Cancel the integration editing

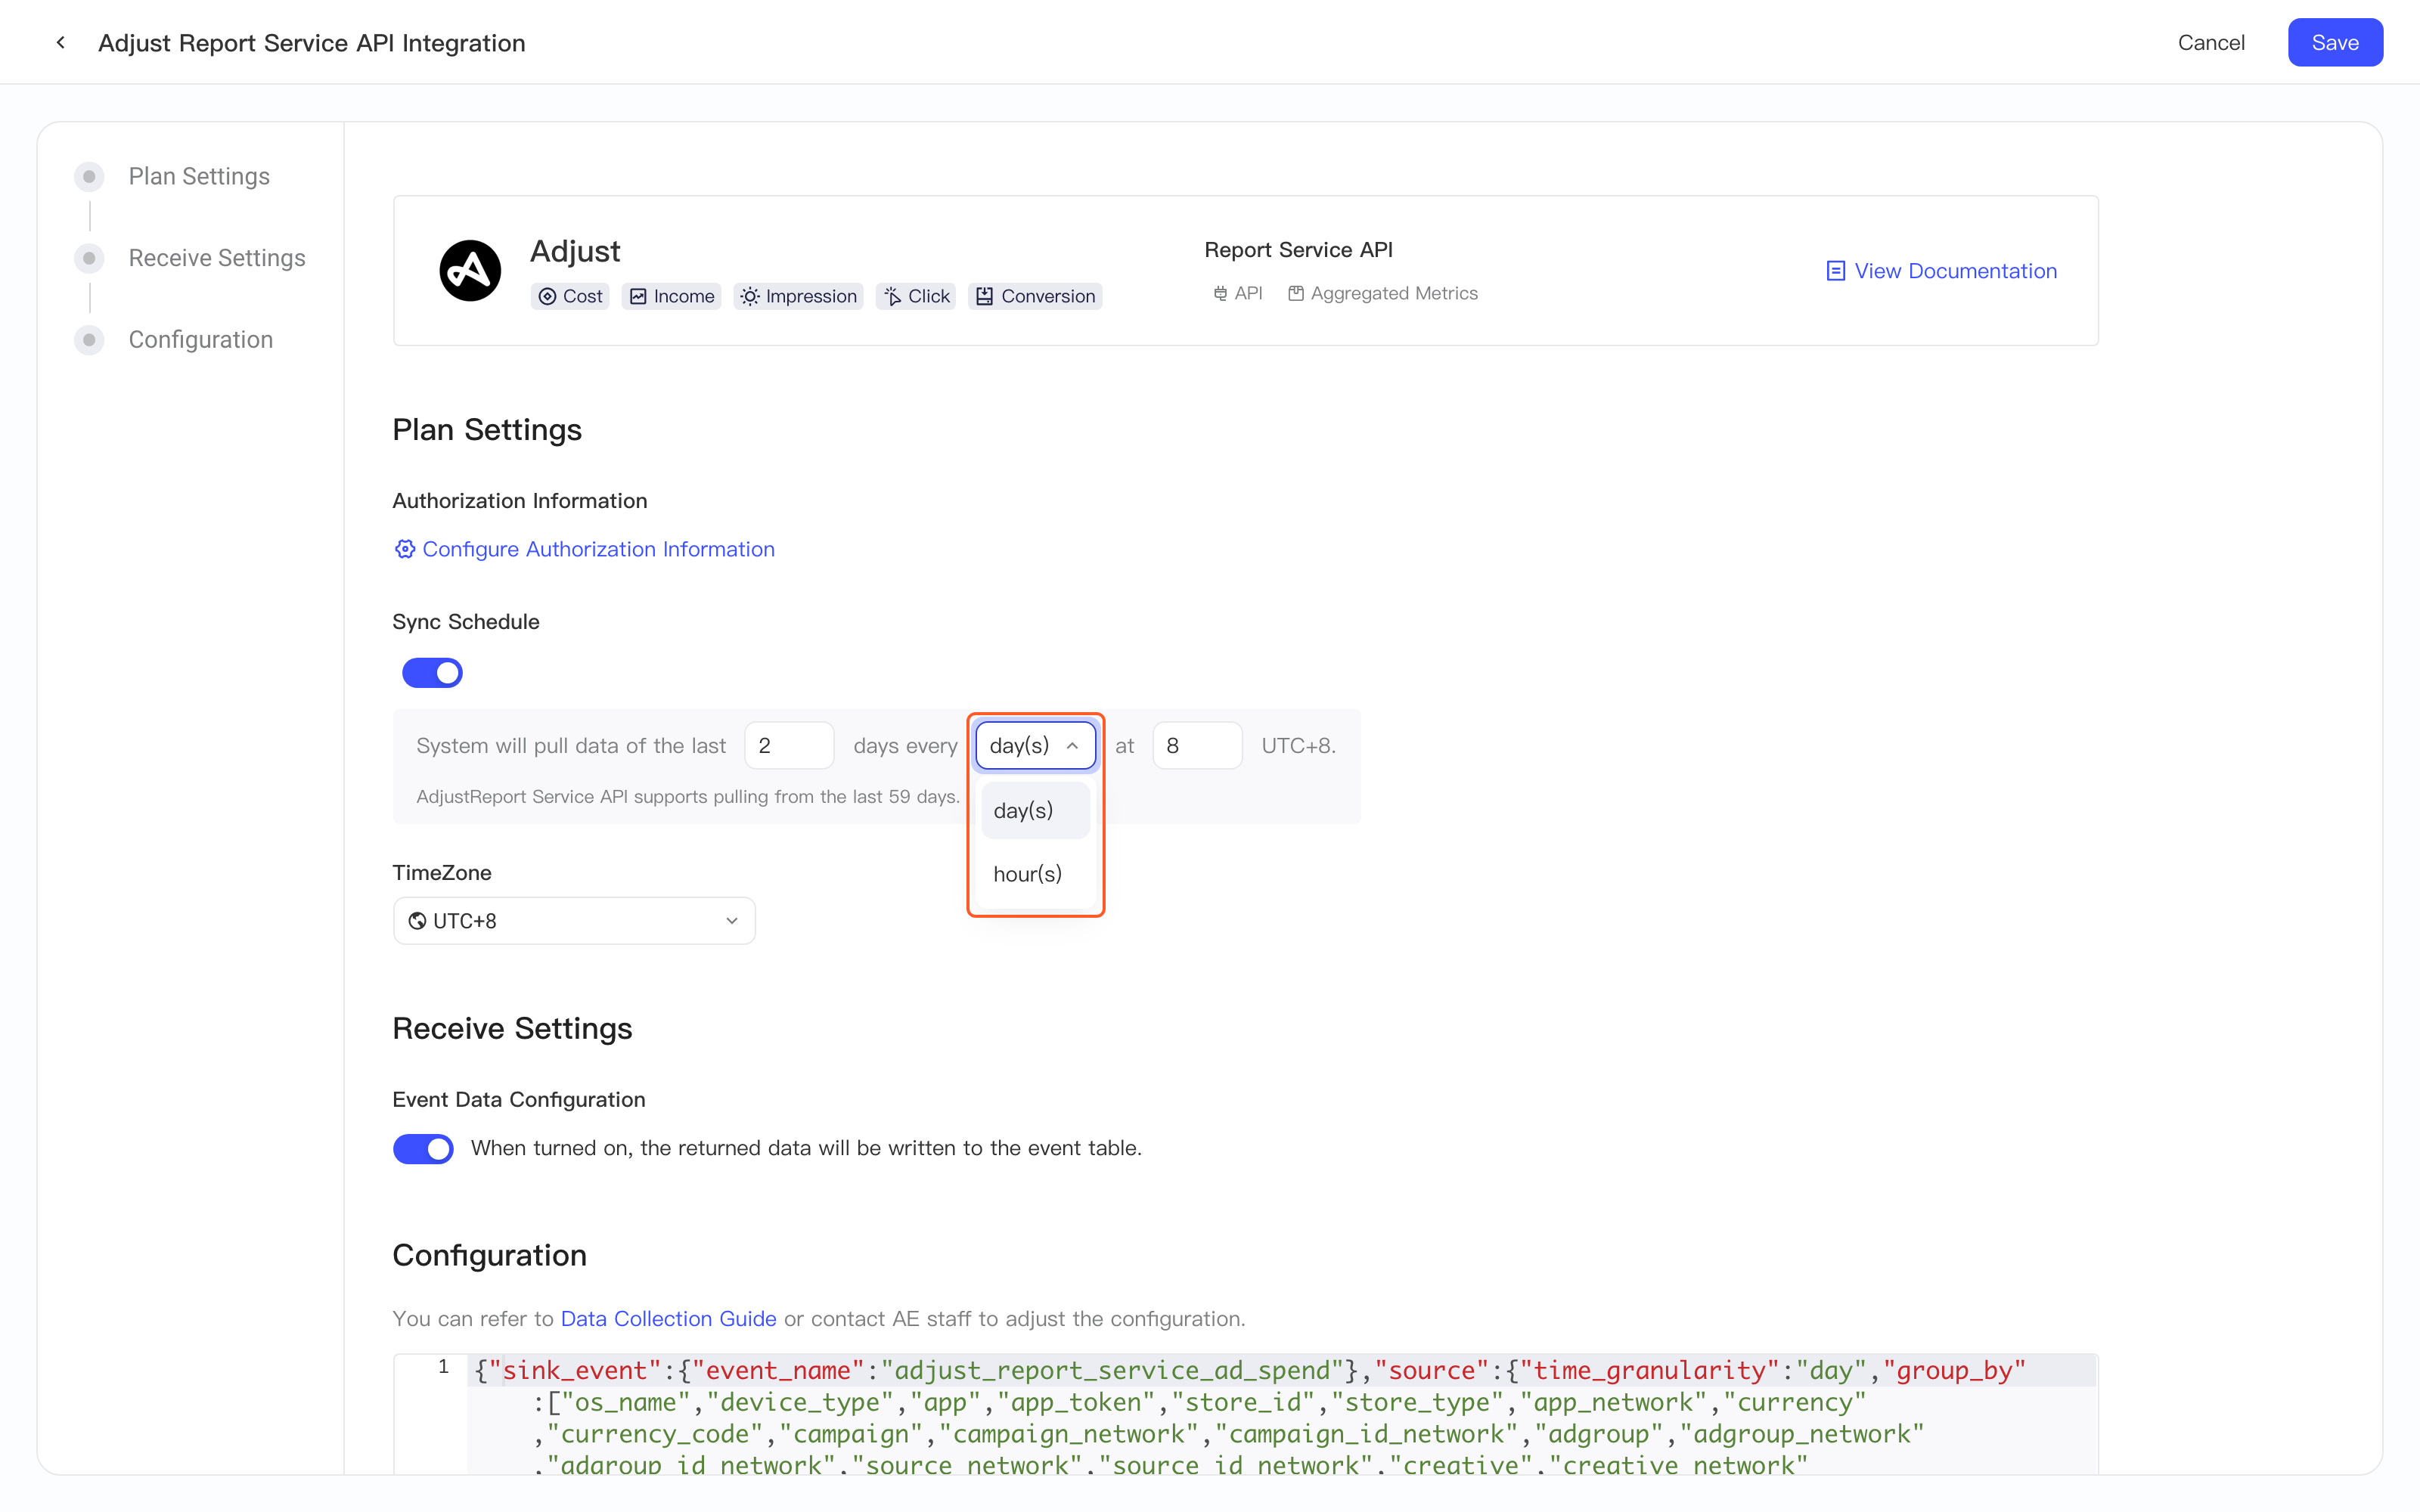tap(2211, 42)
